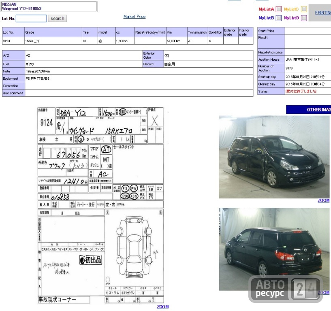Select the 67,000km cell
Screen dimensions: 331x311
pos(177,41)
